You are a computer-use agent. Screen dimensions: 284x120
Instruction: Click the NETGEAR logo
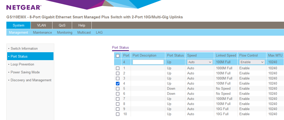pyautogui.click(x=24, y=7)
